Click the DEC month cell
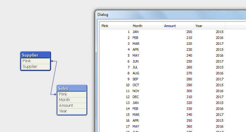246x132 pixels. click(136, 97)
